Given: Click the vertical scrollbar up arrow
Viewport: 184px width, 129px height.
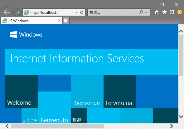Looking at the screenshot, I should (x=181, y=31).
